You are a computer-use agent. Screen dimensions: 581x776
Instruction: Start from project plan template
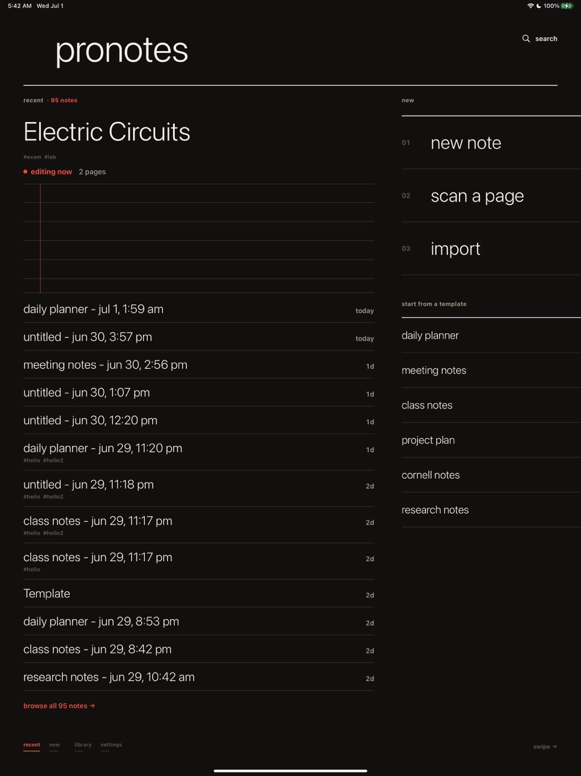tap(491, 440)
